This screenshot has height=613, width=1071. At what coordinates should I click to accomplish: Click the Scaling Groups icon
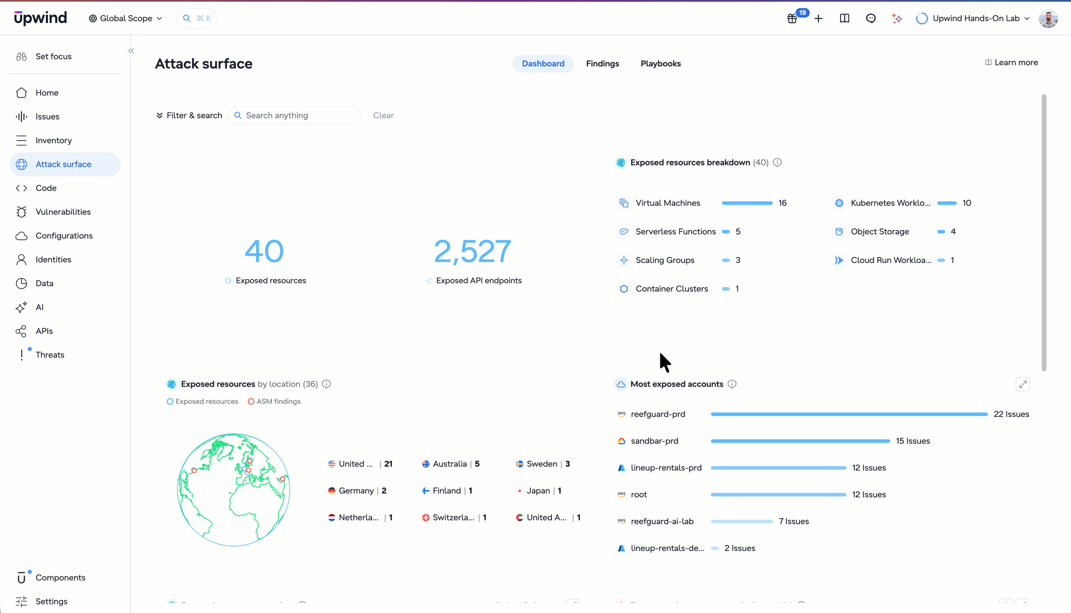[x=624, y=260]
